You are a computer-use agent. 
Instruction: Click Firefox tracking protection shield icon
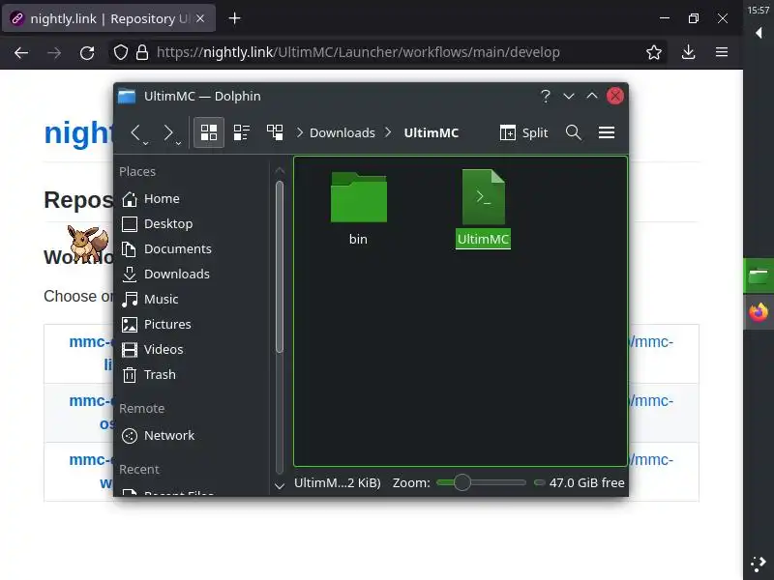pyautogui.click(x=120, y=52)
